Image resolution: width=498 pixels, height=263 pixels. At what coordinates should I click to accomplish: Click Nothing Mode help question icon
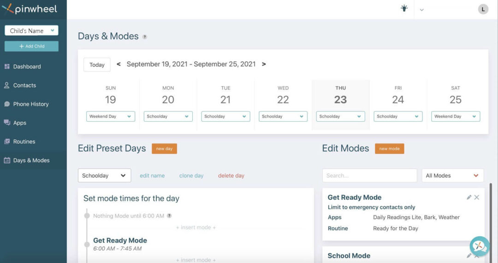click(x=169, y=216)
